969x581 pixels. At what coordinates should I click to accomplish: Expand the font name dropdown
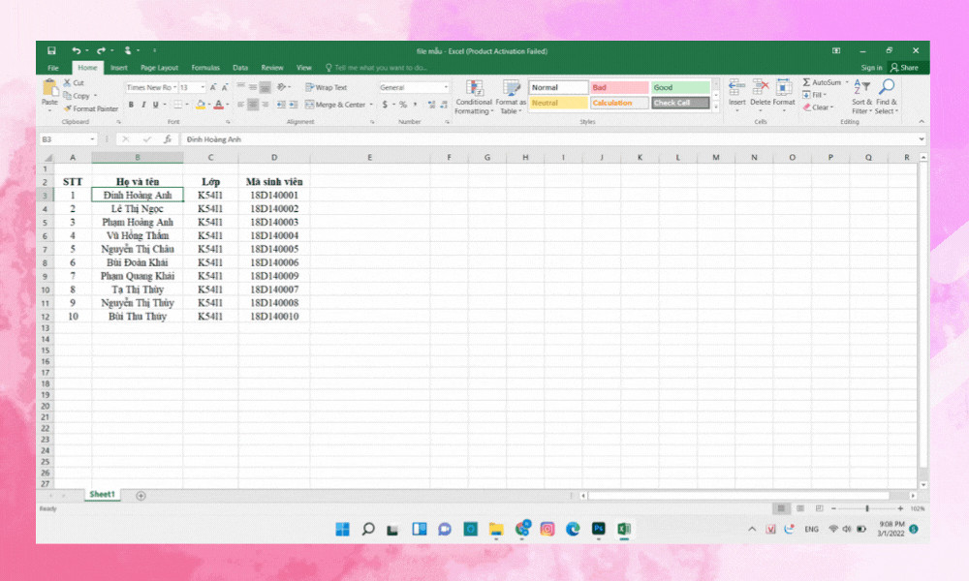(x=175, y=87)
